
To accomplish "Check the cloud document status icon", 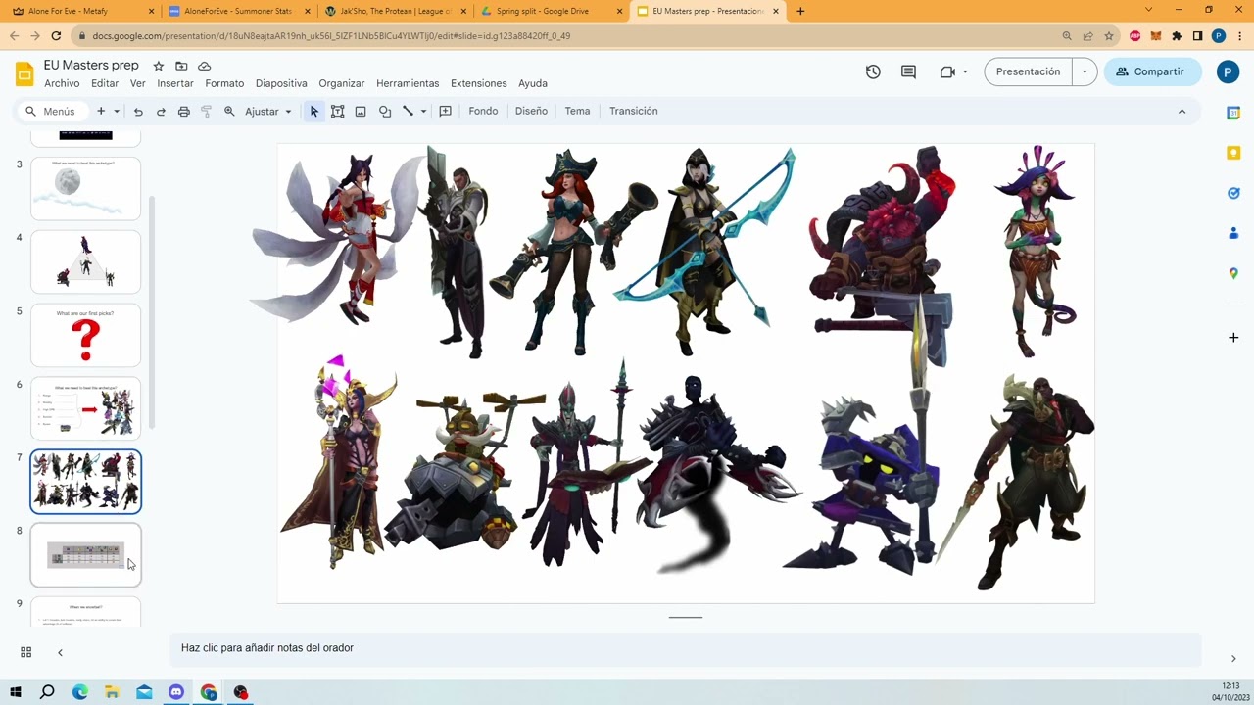I will pyautogui.click(x=205, y=66).
